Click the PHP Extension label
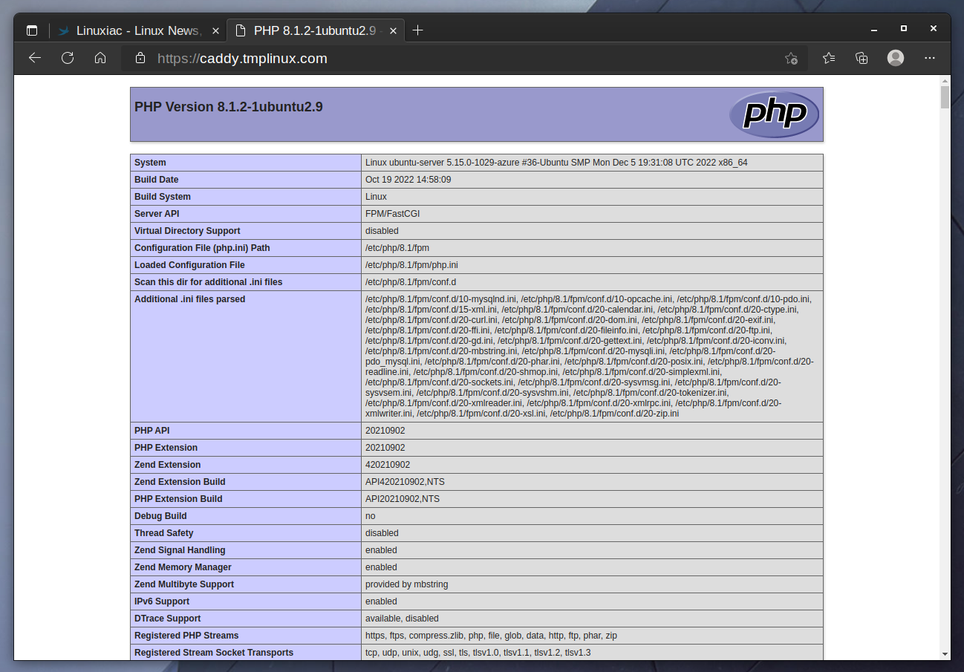Screen dimensions: 964x672 pos(166,448)
